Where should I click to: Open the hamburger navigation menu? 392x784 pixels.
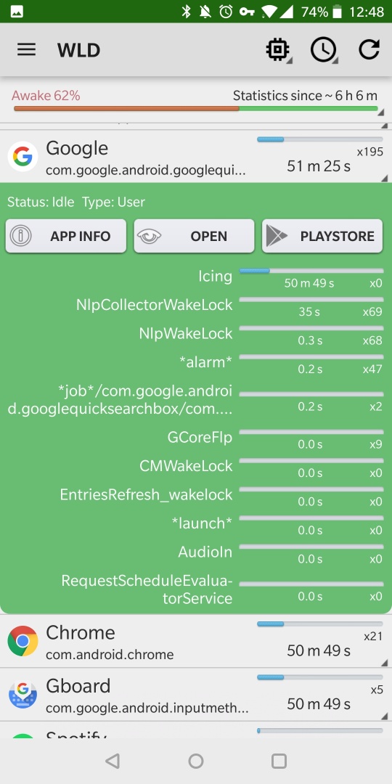(27, 49)
